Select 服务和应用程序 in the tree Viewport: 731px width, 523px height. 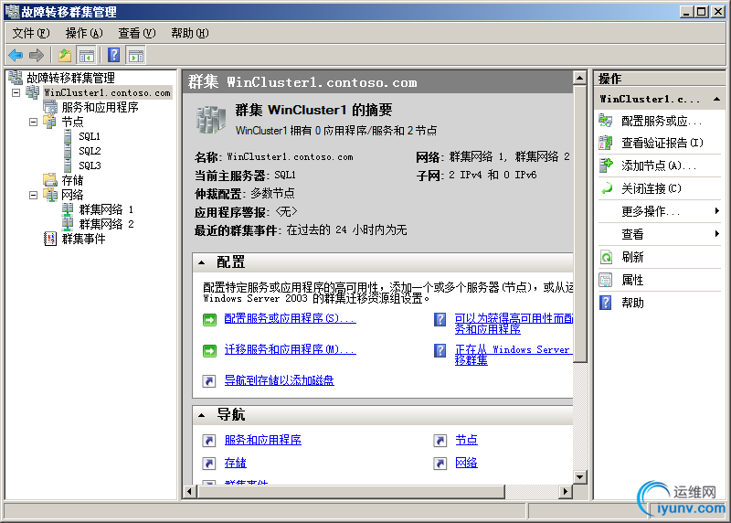click(100, 107)
